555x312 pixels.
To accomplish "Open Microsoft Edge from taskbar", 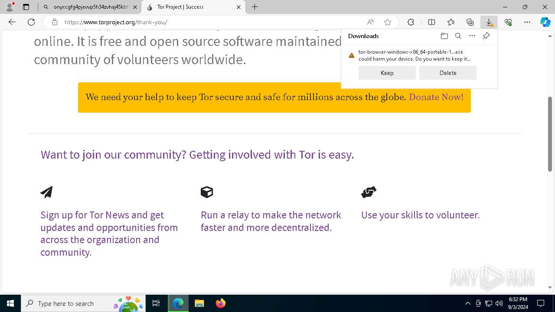I will pyautogui.click(x=178, y=303).
